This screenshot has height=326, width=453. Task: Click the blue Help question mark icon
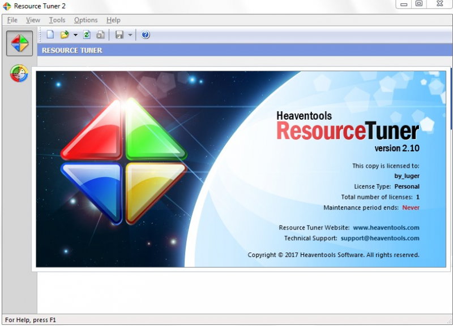pos(146,34)
